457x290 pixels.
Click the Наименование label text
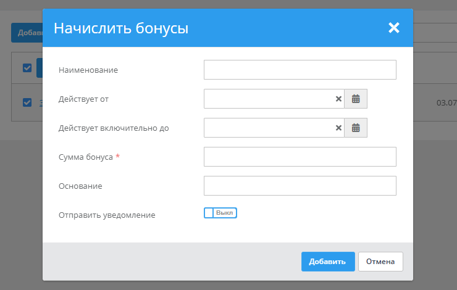(x=88, y=70)
